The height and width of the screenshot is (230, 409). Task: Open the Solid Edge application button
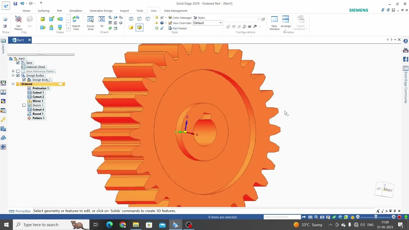pyautogui.click(x=6, y=5)
